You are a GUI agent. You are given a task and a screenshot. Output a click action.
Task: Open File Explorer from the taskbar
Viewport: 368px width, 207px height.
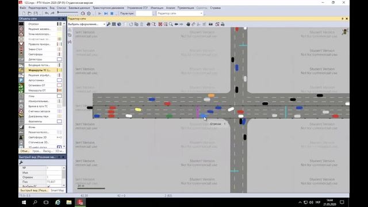pyautogui.click(x=69, y=202)
